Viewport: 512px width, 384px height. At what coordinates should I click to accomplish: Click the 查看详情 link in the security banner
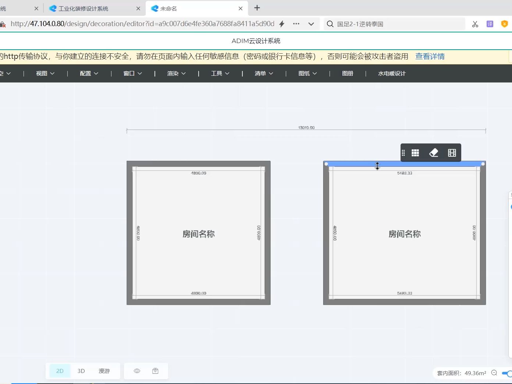point(430,56)
